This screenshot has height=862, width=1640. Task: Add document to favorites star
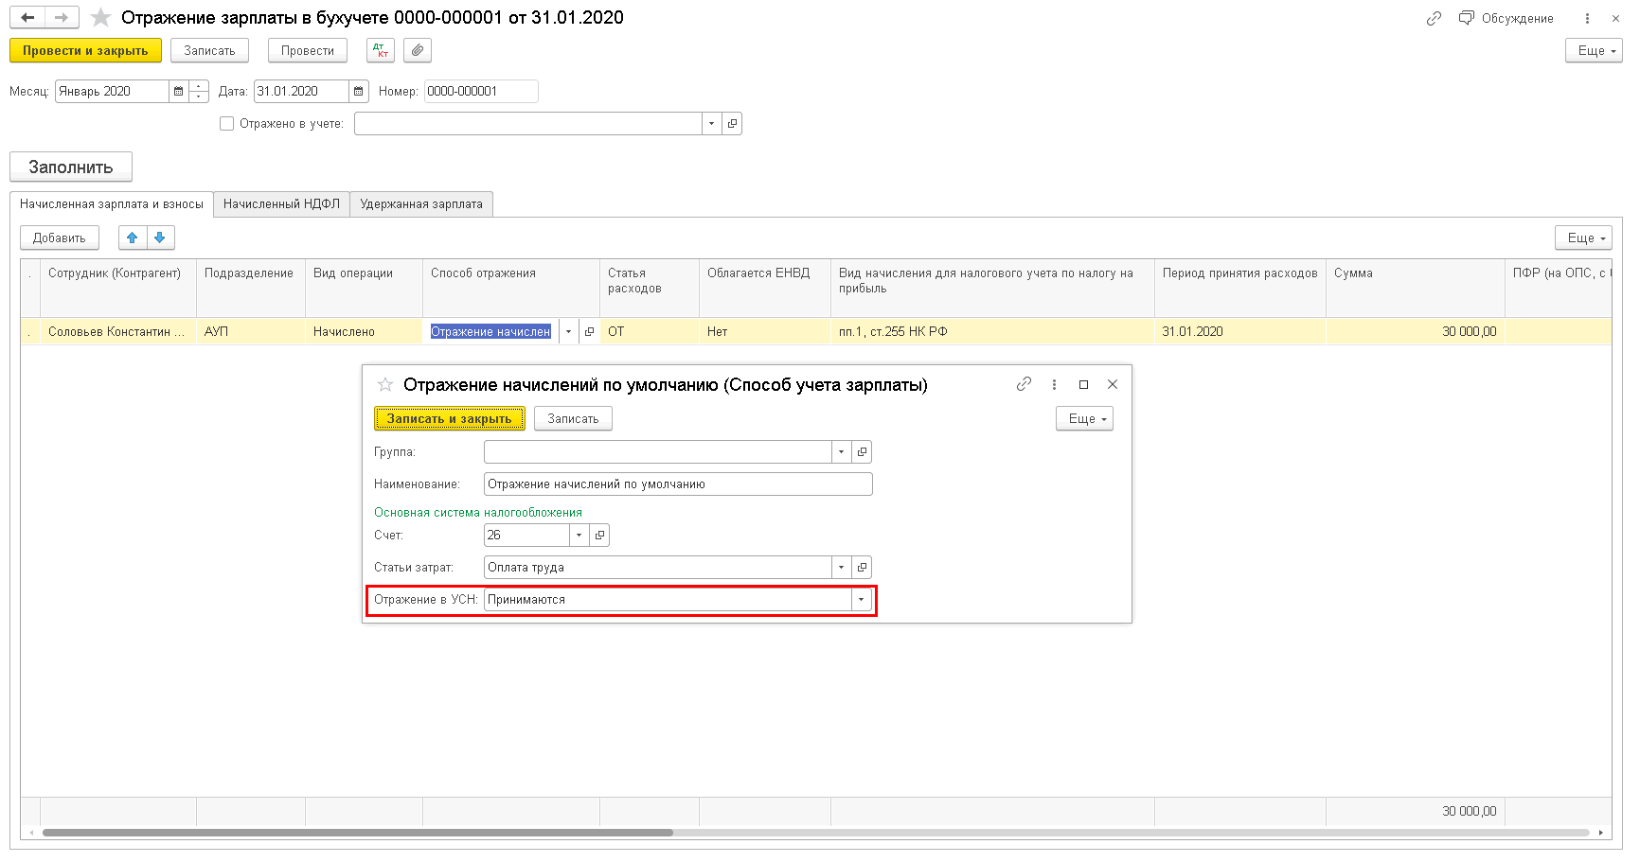100,18
